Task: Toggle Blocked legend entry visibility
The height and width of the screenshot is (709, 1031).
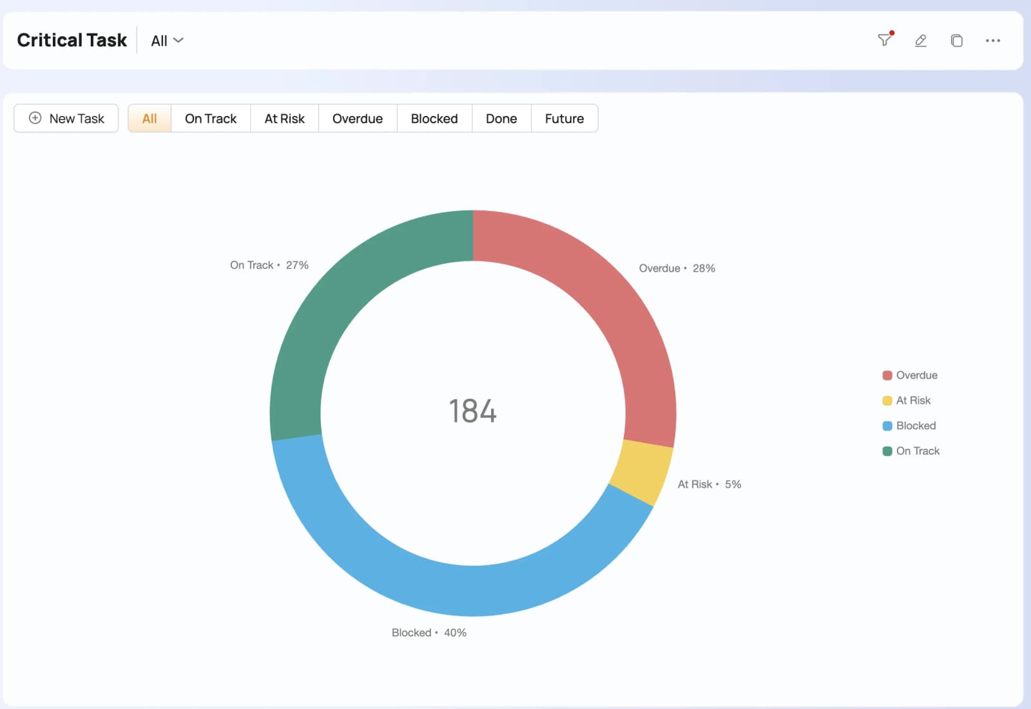Action: 909,426
